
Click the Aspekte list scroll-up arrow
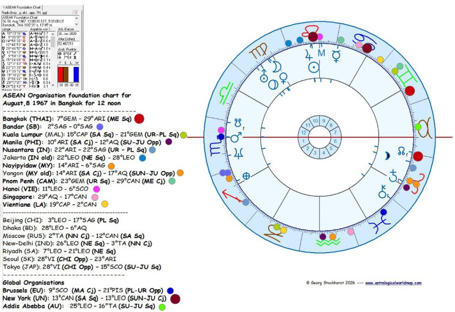53,34
